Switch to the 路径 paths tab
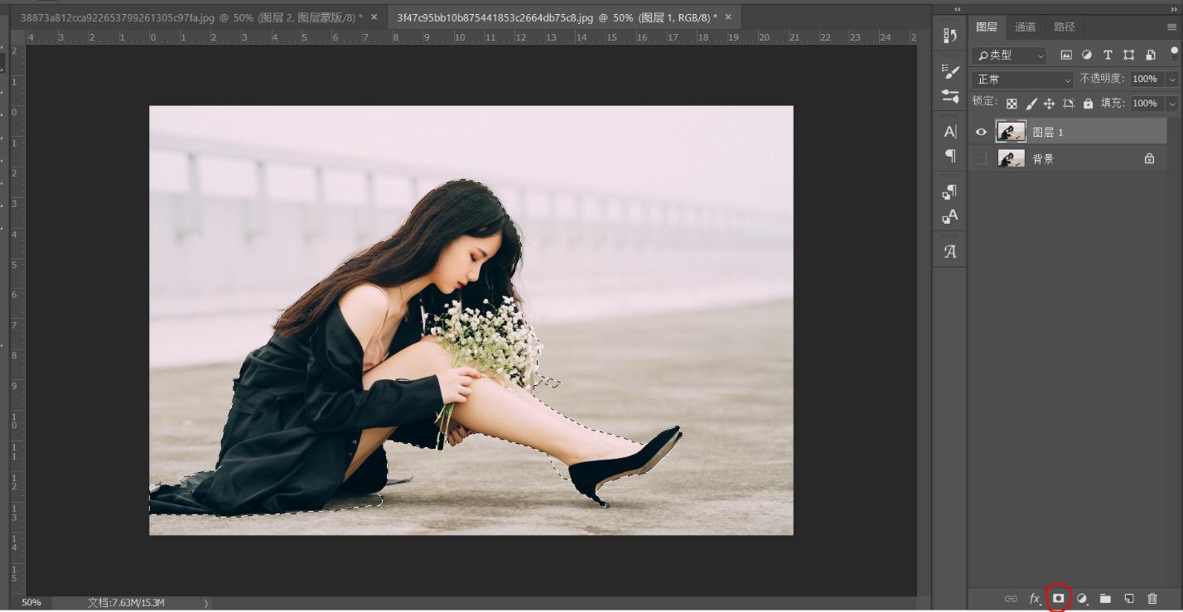1183x612 pixels. (x=1064, y=27)
